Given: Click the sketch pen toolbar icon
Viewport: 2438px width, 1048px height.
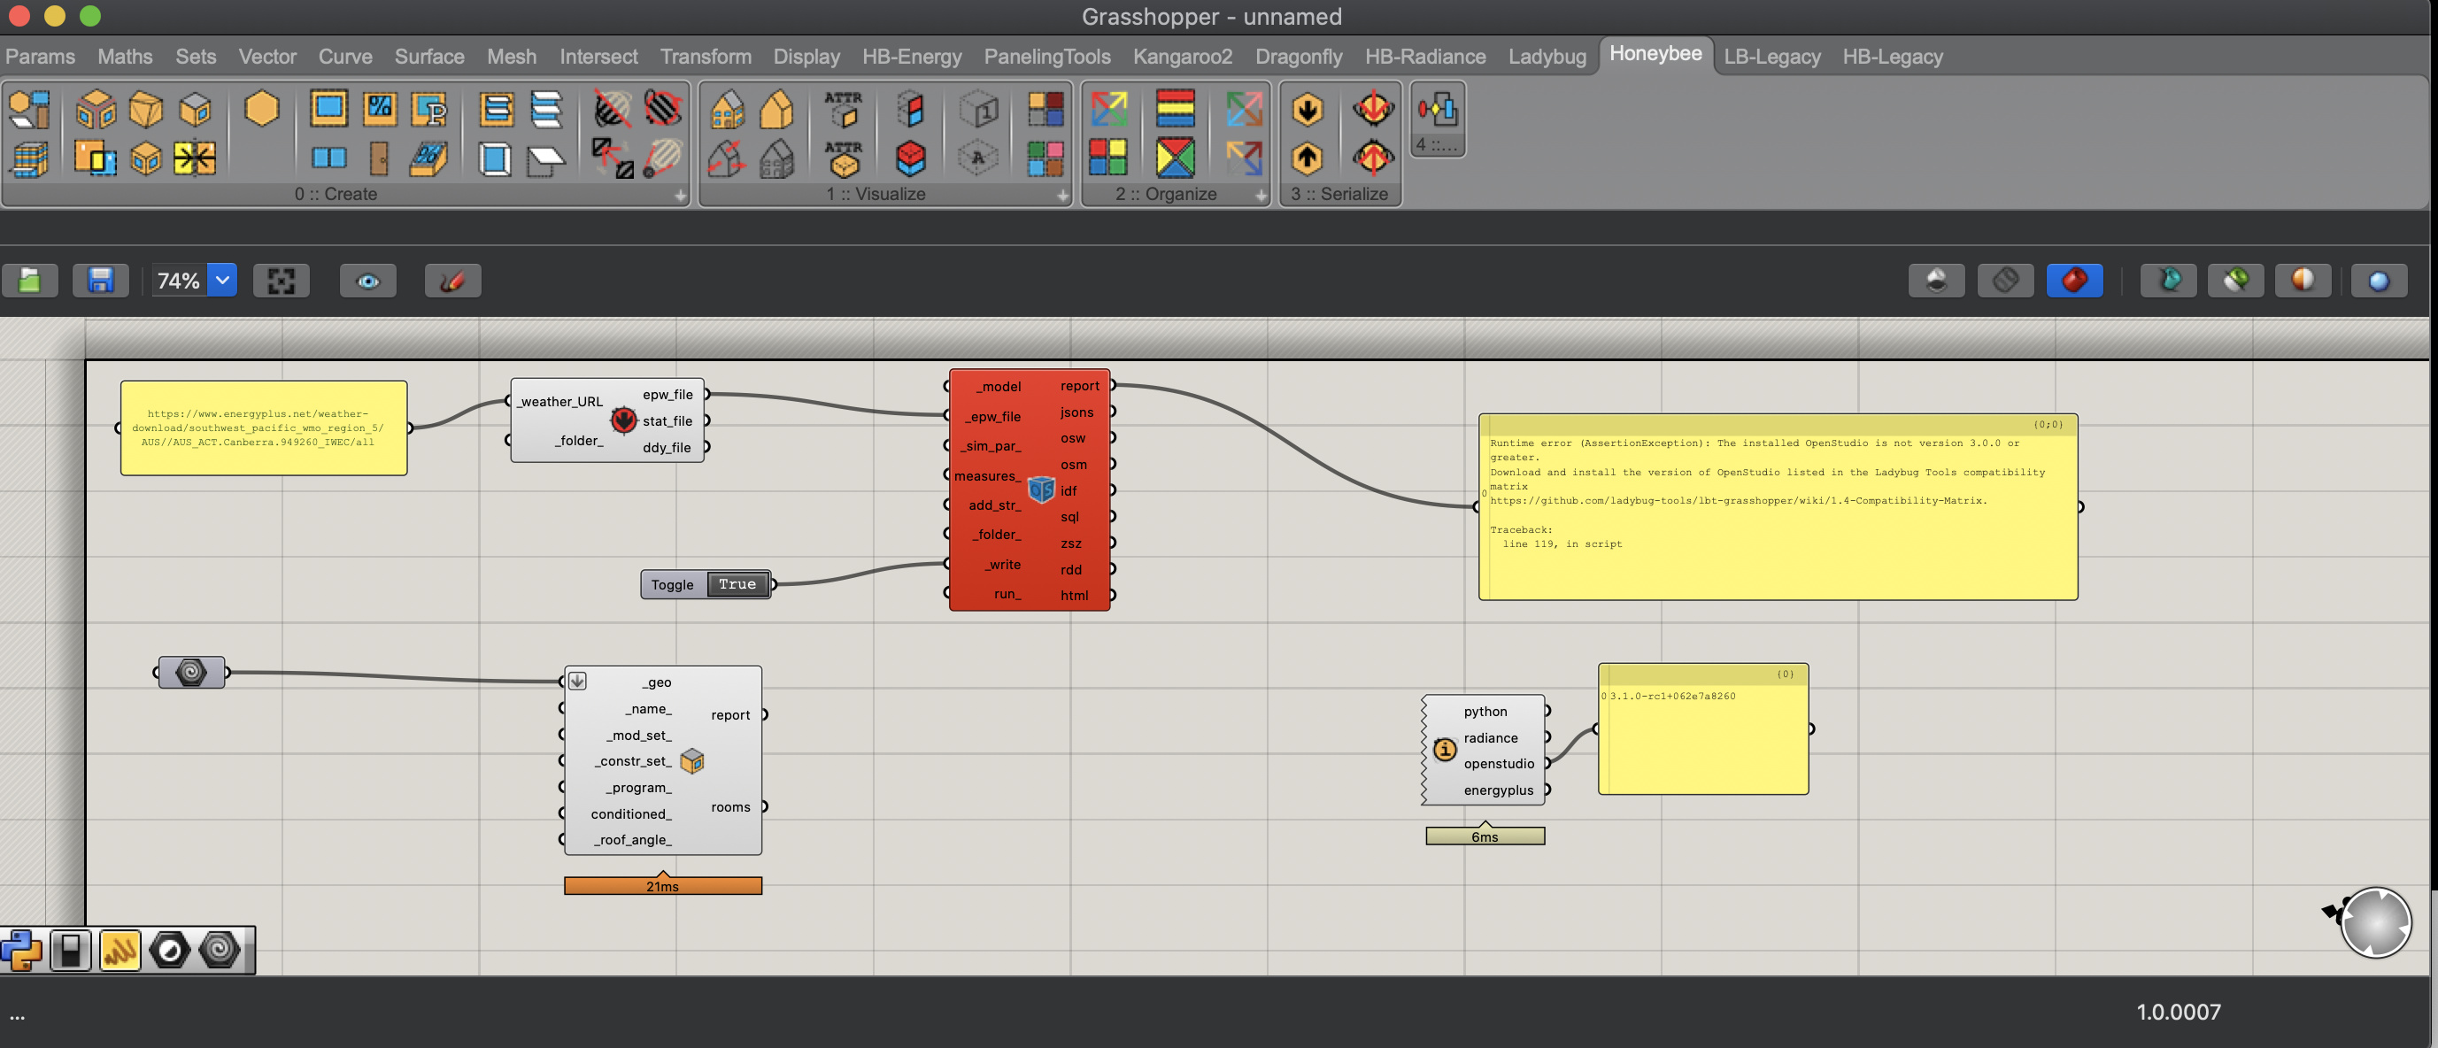Looking at the screenshot, I should [x=452, y=281].
